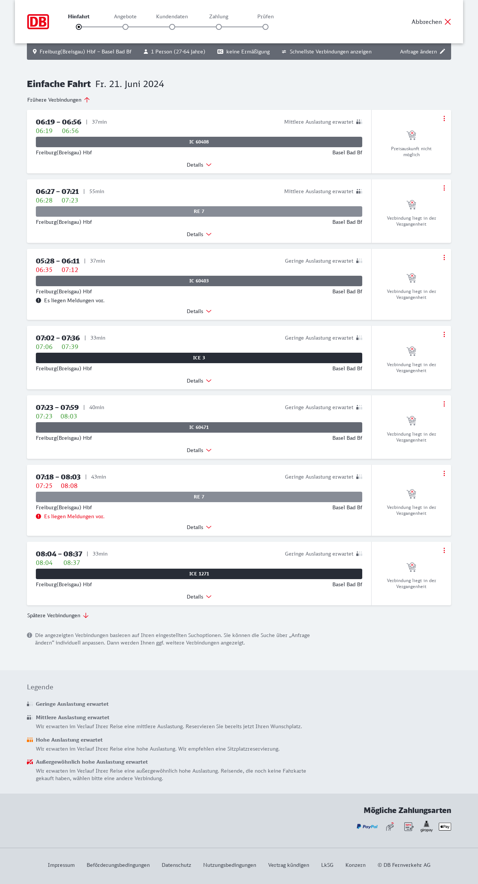
Task: Click the giropay payment icon
Action: point(426,826)
